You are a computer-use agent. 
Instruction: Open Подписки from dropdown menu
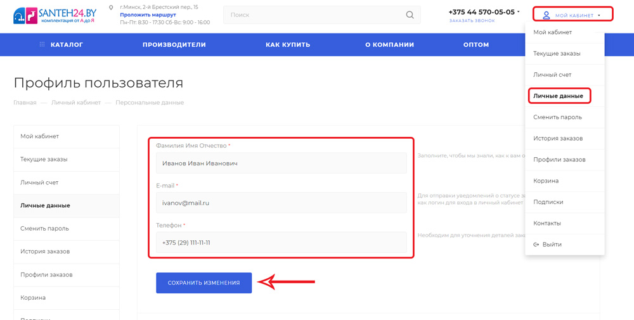[564, 202]
